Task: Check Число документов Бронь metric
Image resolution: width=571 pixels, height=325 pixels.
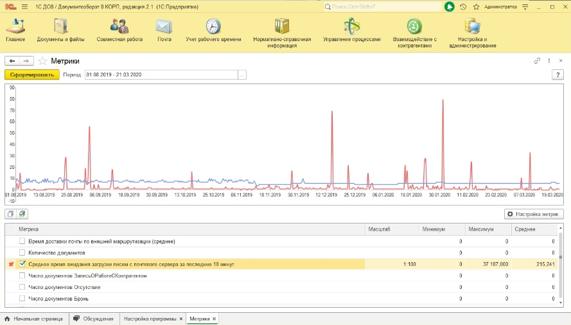Action: click(22, 299)
